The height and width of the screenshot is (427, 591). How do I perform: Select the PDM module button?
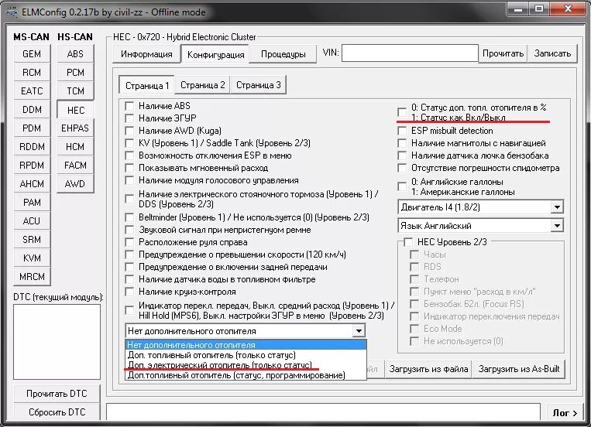(x=32, y=128)
